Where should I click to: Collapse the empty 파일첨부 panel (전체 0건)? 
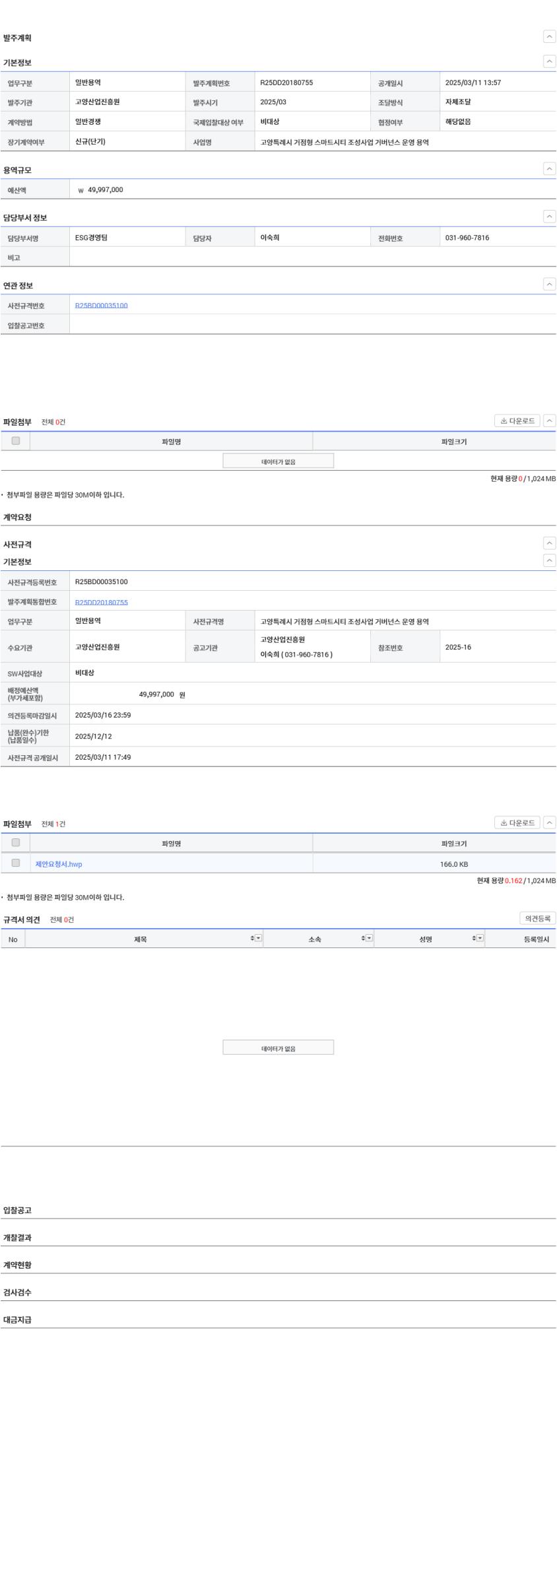(x=549, y=421)
